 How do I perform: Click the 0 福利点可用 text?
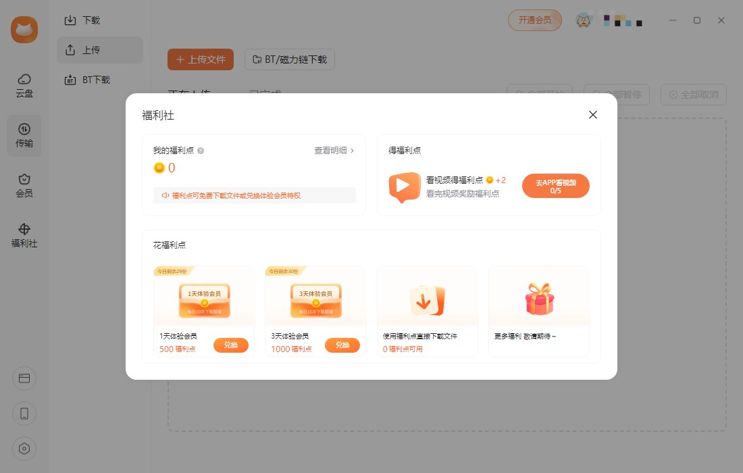click(403, 349)
